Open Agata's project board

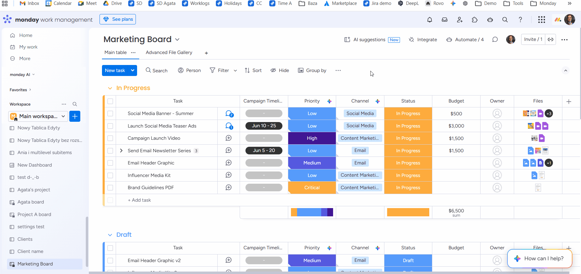coord(34,190)
